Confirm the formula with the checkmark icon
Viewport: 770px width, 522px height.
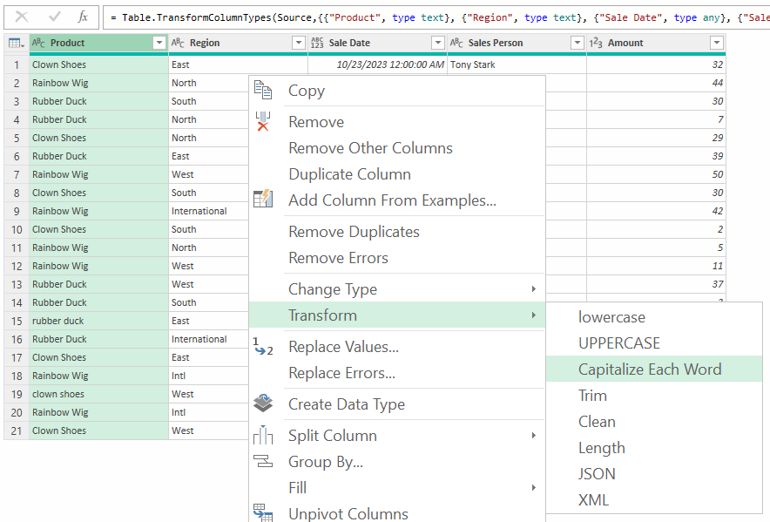point(54,17)
